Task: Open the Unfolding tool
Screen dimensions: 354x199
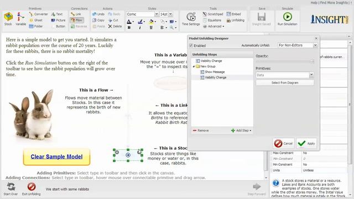Action: tap(236, 20)
